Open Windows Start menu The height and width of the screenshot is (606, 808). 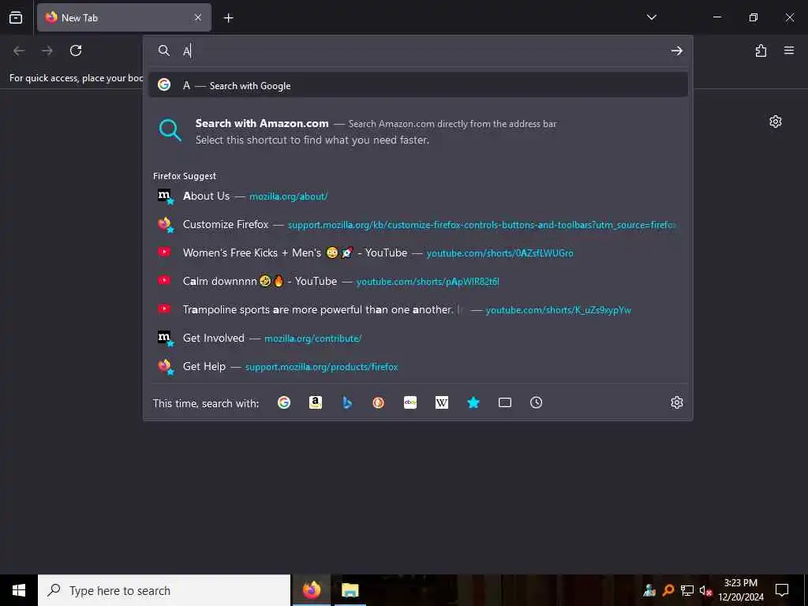point(19,590)
